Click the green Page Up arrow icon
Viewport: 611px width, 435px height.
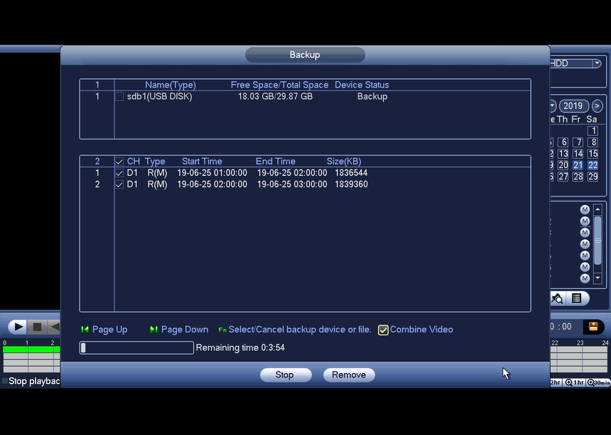point(85,330)
